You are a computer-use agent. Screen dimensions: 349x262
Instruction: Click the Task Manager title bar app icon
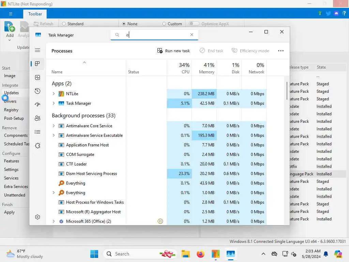(38, 35)
